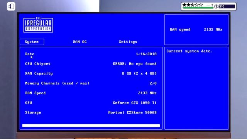
Task: Click the white progress bar at the bottom
Action: pos(91,125)
